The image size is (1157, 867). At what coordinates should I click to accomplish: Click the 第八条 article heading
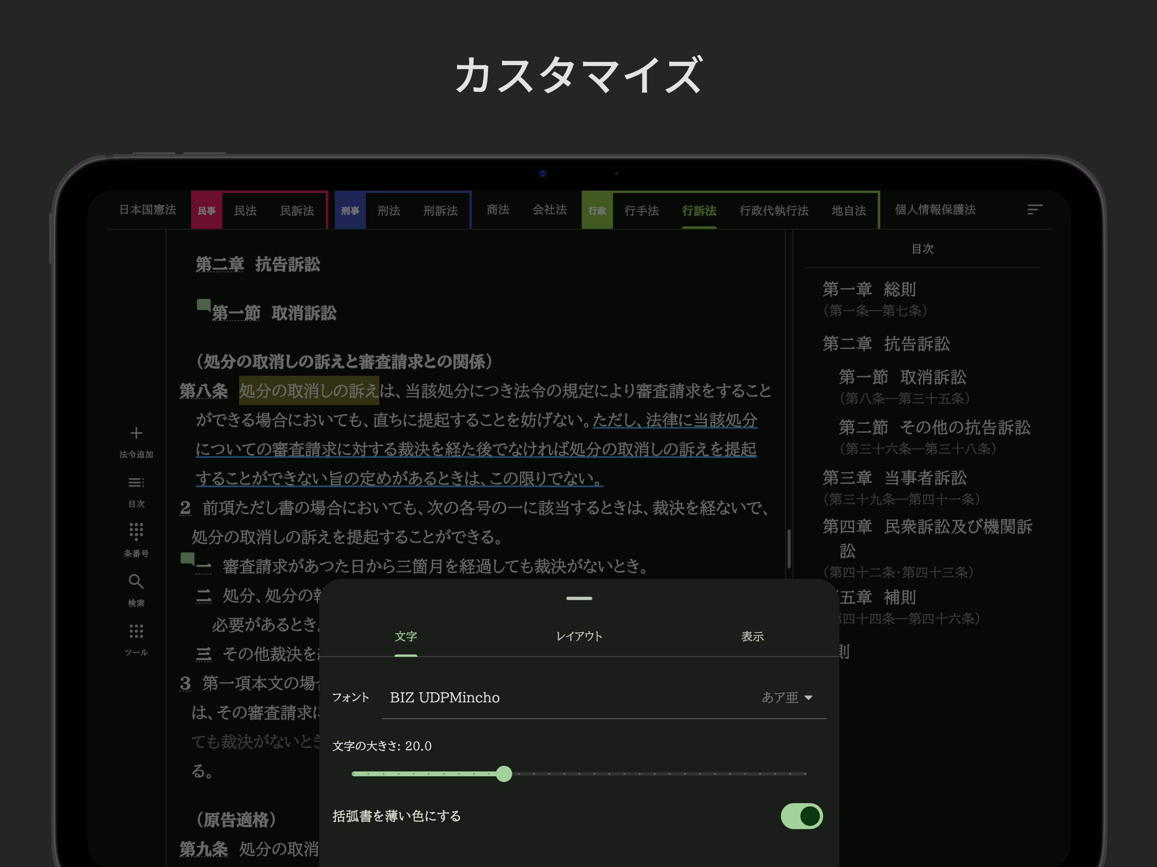pos(203,391)
